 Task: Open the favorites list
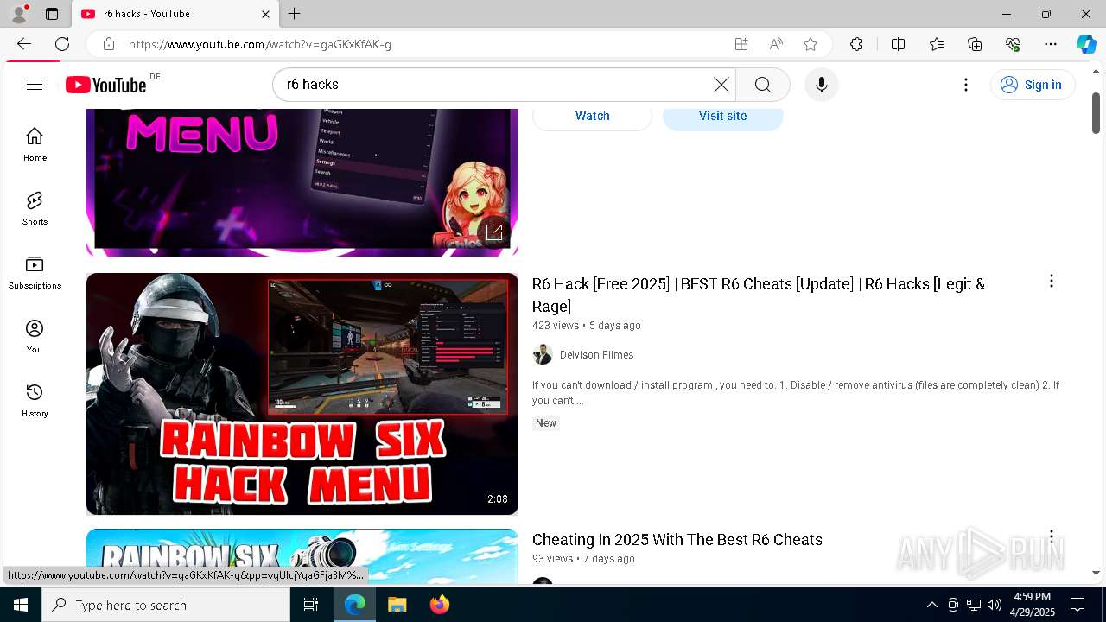[937, 44]
